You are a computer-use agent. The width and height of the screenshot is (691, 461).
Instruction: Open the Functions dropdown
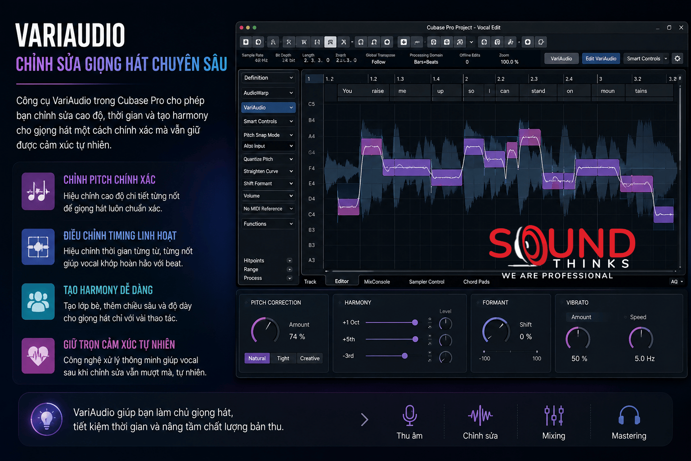(x=269, y=224)
